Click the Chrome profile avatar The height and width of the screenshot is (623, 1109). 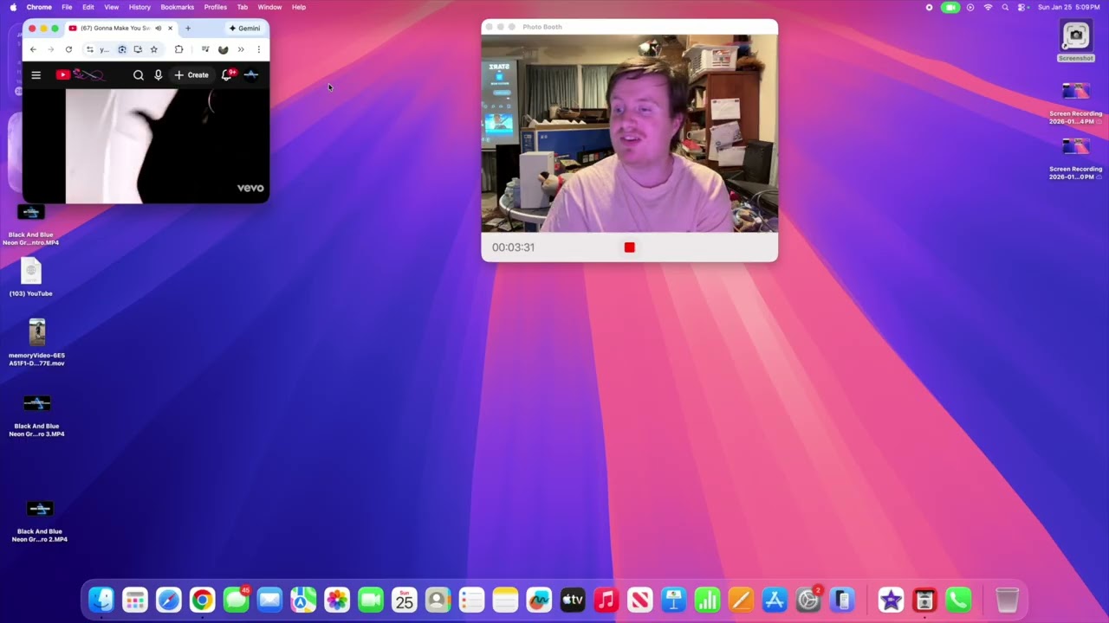[x=223, y=49]
